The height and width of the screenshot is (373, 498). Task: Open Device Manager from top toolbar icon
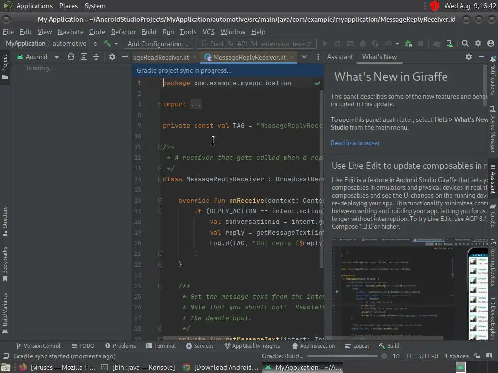pos(449,43)
